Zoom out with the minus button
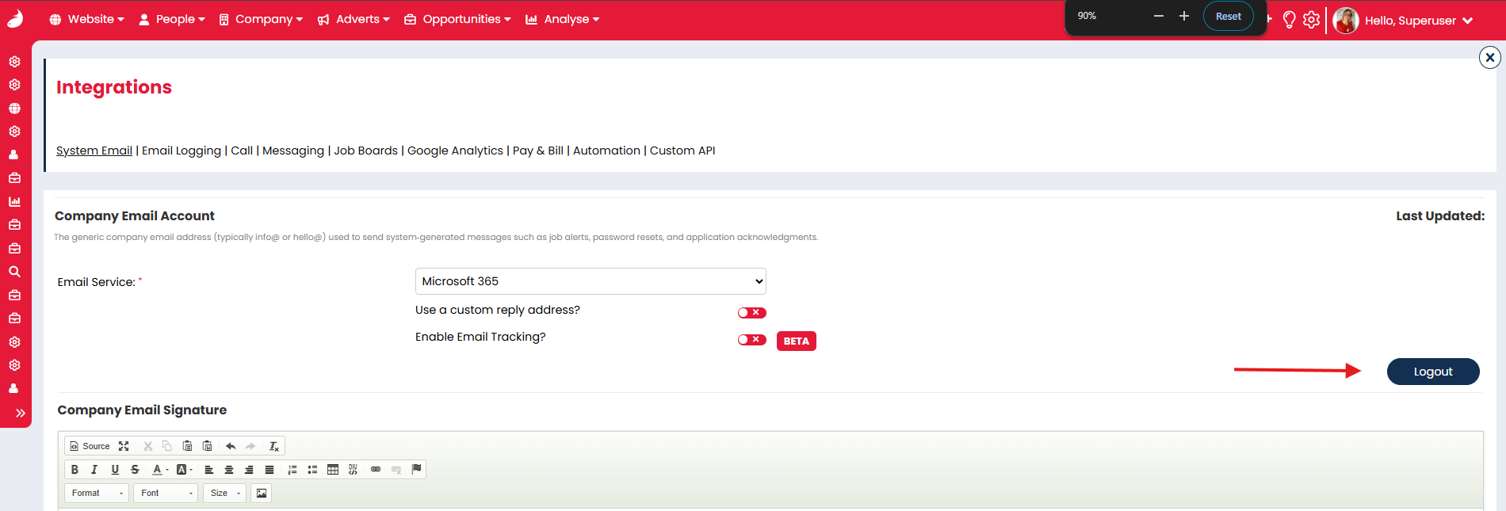Viewport: 1506px width, 511px height. click(x=1159, y=16)
